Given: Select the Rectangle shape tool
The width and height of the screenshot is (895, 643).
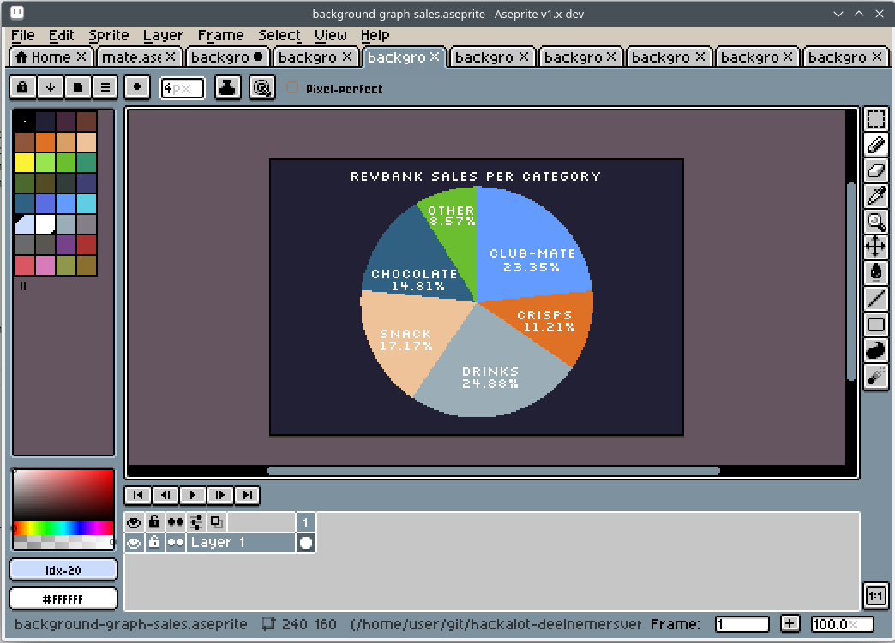Looking at the screenshot, I should point(875,324).
